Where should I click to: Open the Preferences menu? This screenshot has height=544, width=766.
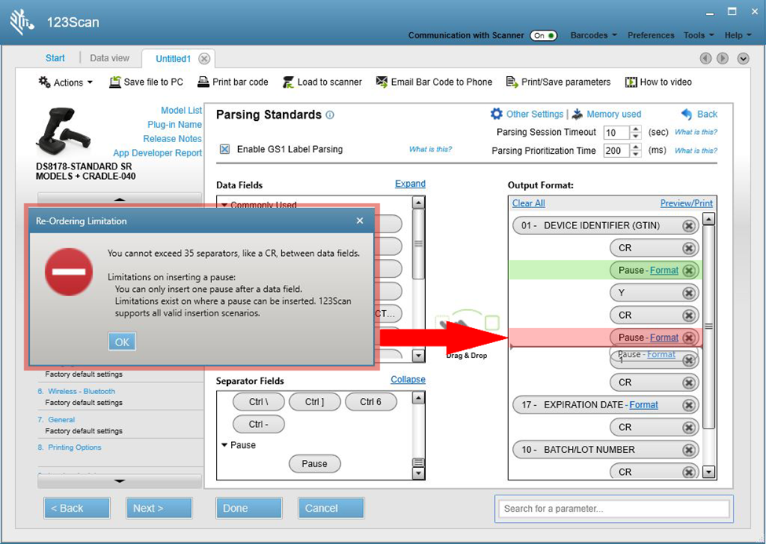(x=651, y=35)
